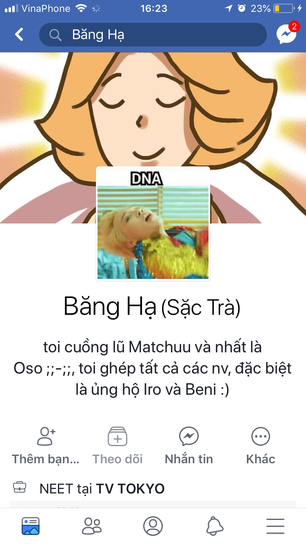Click the search field showing Băng Hạ
Image resolution: width=306 pixels, height=544 pixels.
coord(153,35)
